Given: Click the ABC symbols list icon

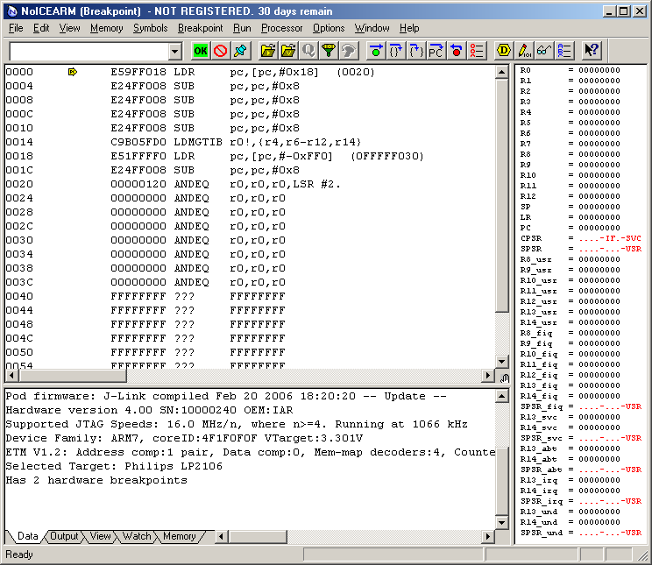Looking at the screenshot, I should tap(563, 51).
